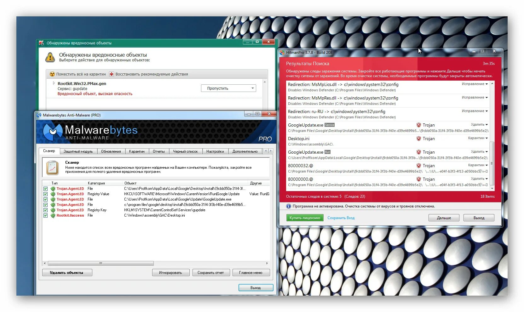Image resolution: width=524 pixels, height=312 pixels.
Task: Uncheck the Registry Value Trojan.Agent.ED row
Action: (46, 194)
